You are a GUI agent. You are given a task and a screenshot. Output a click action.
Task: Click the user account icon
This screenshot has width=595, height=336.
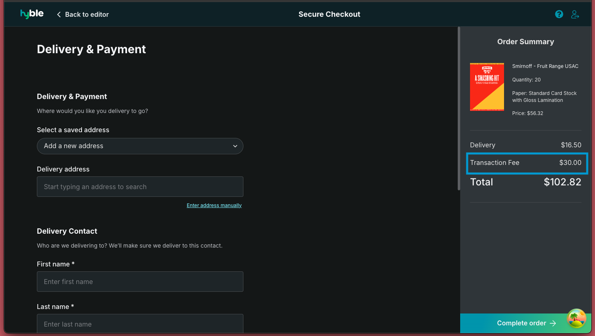[575, 14]
